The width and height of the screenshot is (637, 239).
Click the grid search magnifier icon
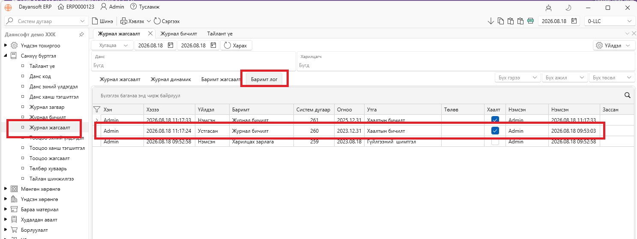(x=628, y=95)
